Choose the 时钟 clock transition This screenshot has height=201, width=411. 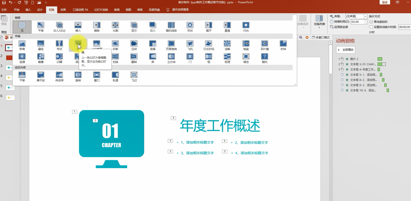pyautogui.click(x=283, y=45)
